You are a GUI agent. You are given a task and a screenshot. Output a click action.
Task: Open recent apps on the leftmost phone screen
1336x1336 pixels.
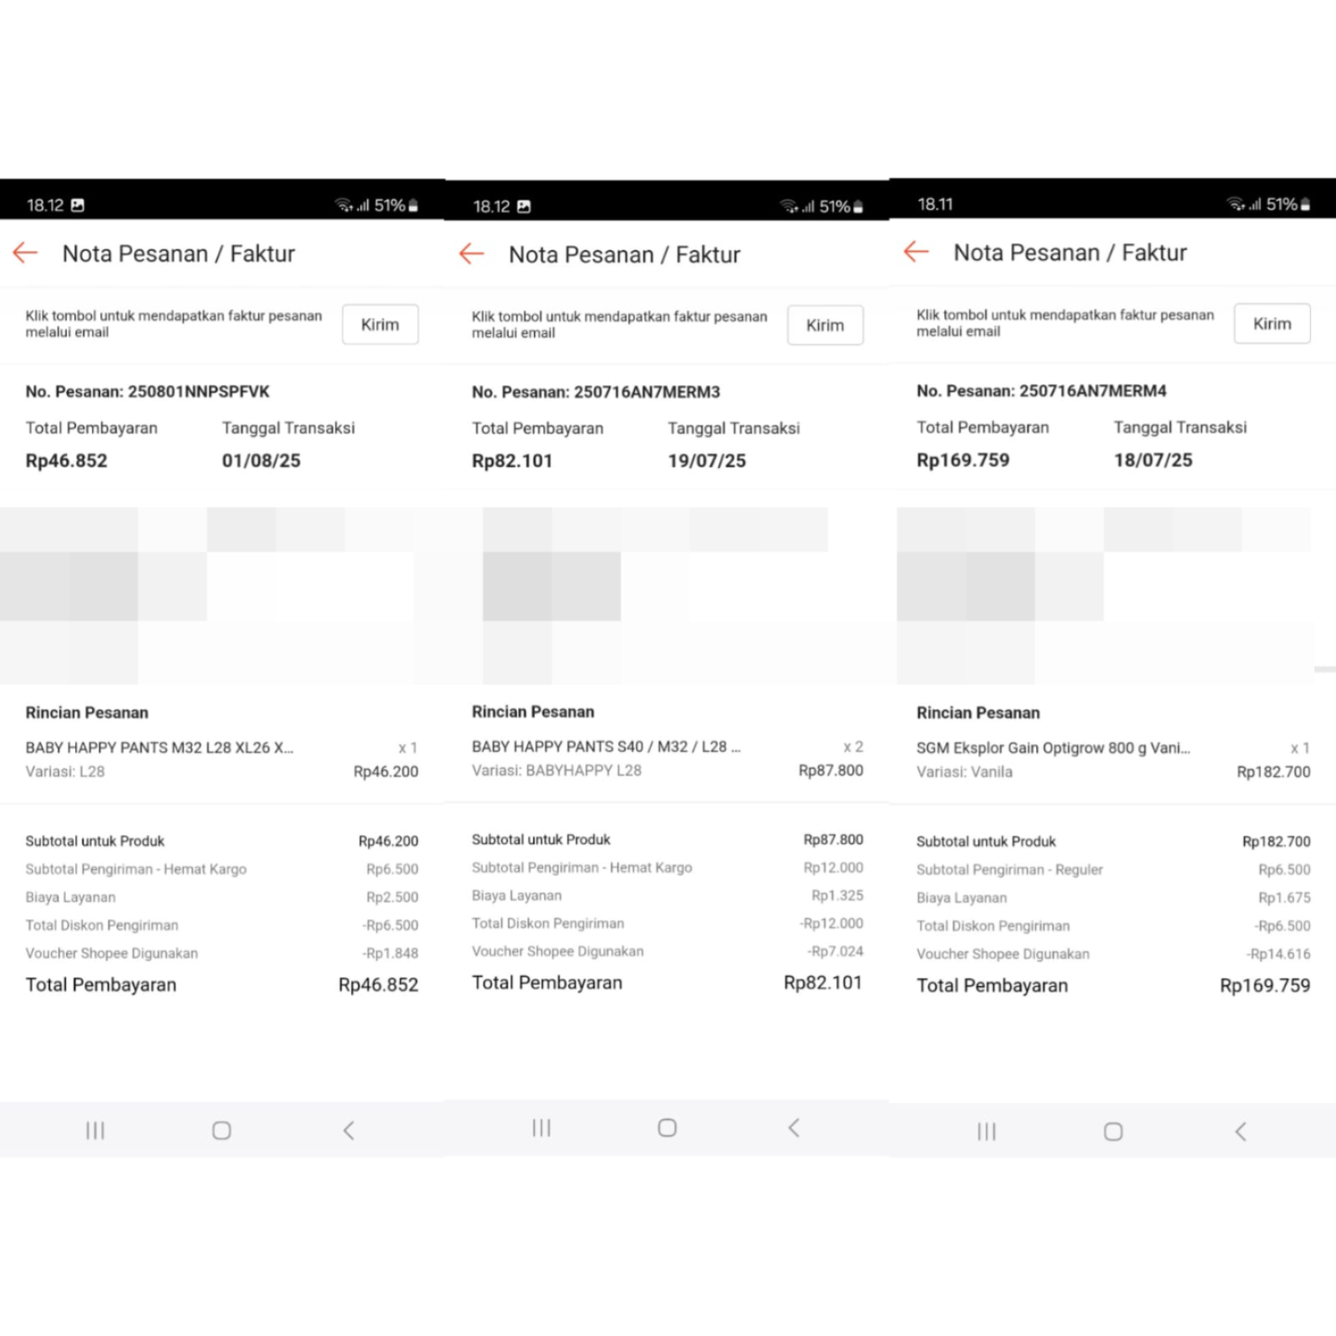click(x=95, y=1130)
